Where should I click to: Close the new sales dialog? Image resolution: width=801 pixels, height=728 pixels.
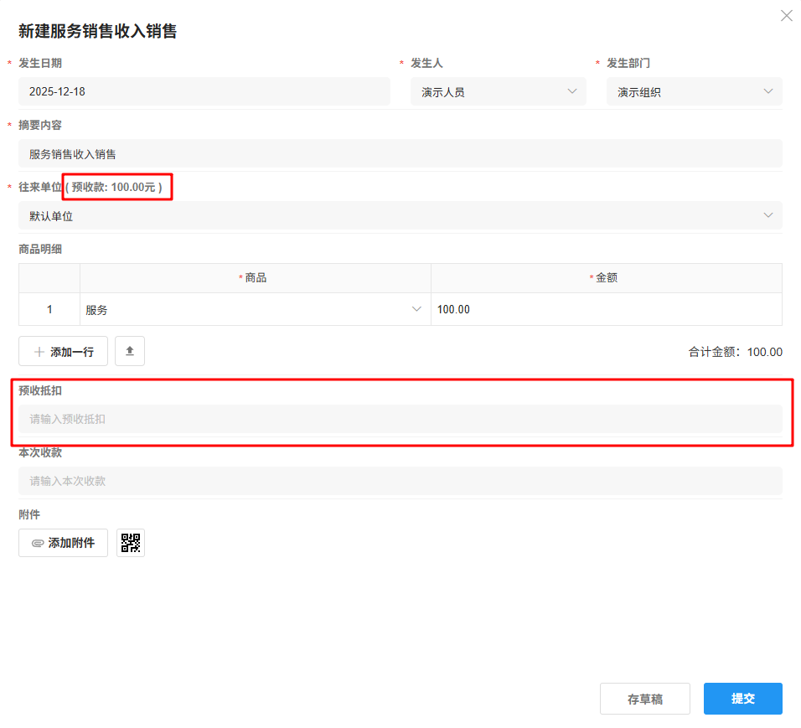(786, 16)
